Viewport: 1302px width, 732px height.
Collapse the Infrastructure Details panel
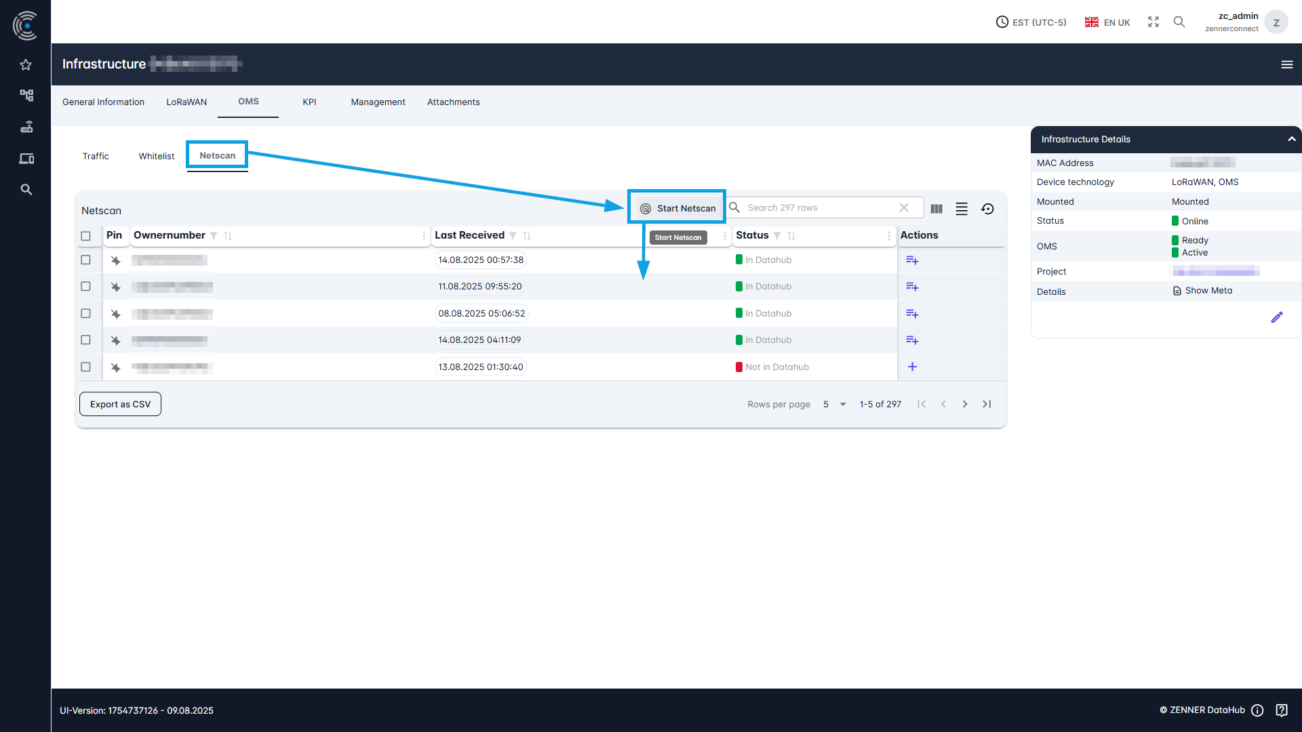point(1291,139)
